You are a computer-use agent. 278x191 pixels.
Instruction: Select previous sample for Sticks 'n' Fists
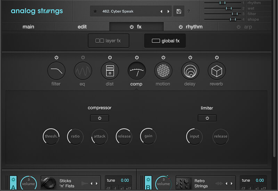(91, 183)
